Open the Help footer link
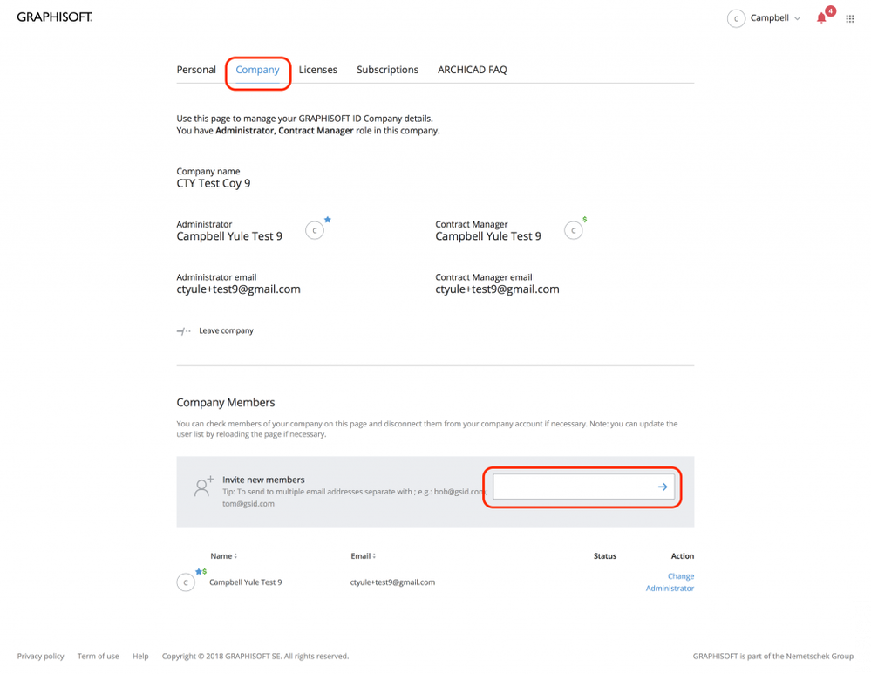 point(140,657)
